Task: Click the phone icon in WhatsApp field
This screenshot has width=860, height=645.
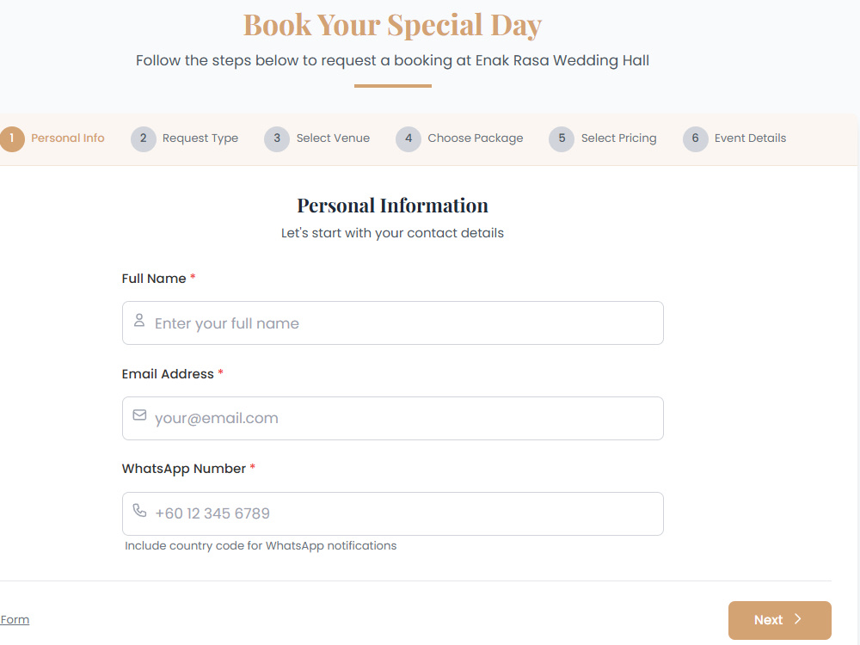Action: [140, 511]
